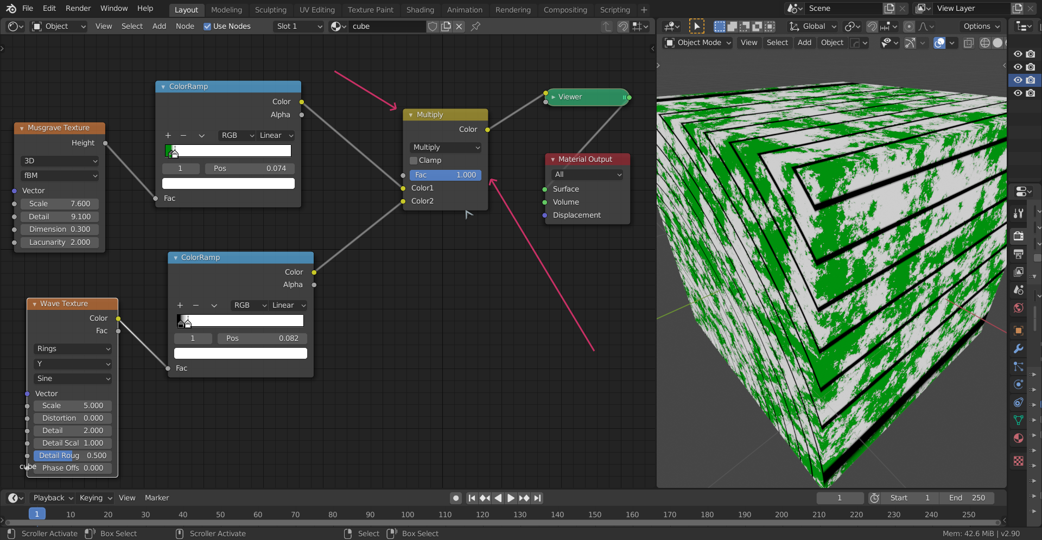Jump to frame 60 on the timeline
The height and width of the screenshot is (540, 1042).
258,514
